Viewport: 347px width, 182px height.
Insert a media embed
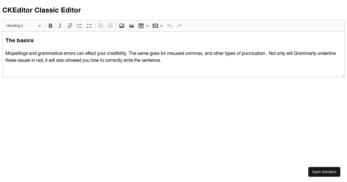point(155,26)
